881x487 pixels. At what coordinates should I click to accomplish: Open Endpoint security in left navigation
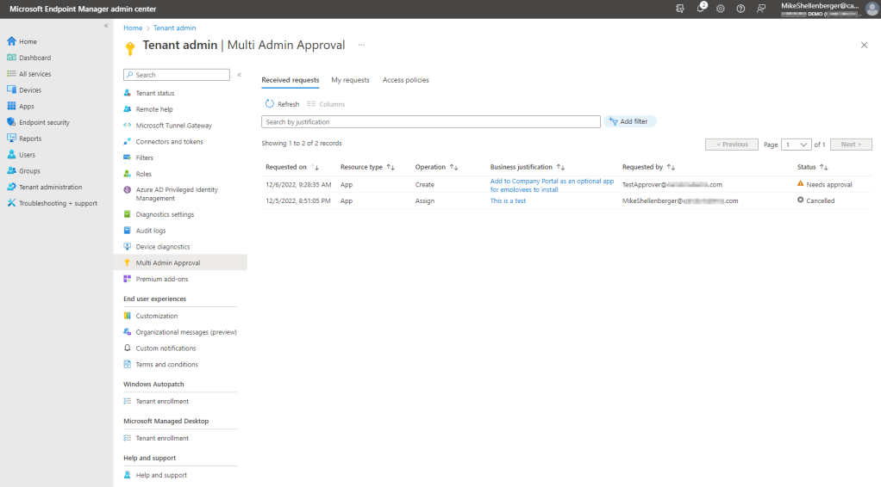pos(44,123)
